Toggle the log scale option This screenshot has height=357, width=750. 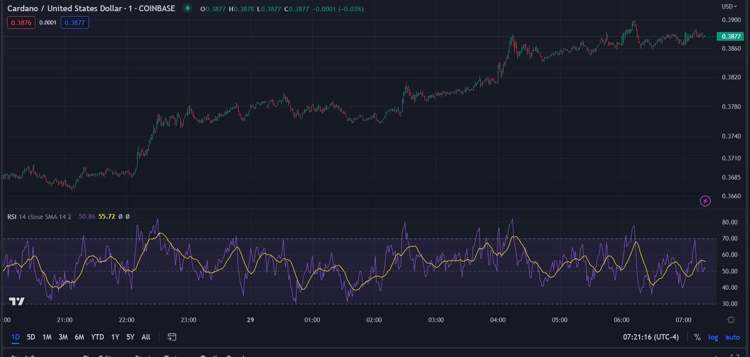pyautogui.click(x=713, y=337)
